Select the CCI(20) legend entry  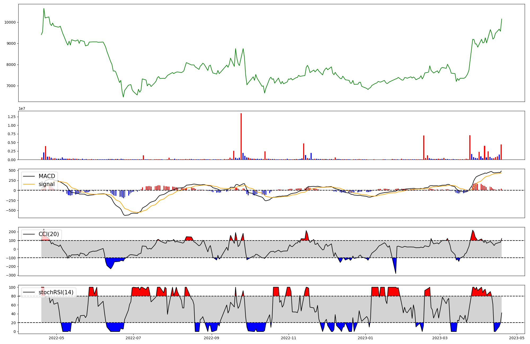pos(49,234)
